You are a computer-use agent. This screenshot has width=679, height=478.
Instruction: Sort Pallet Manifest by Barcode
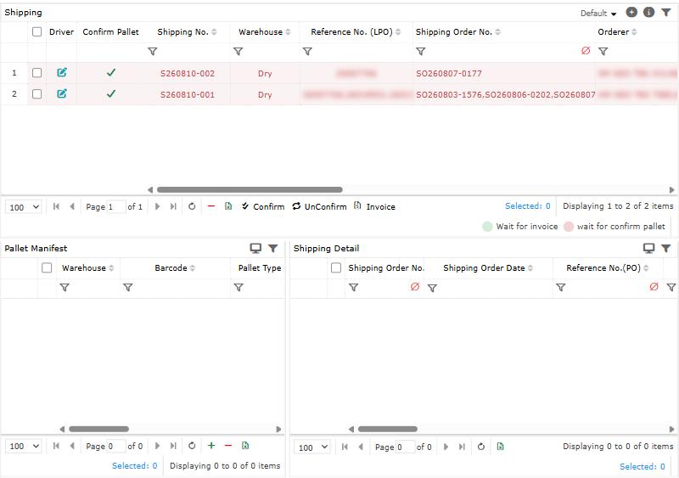pyautogui.click(x=193, y=268)
